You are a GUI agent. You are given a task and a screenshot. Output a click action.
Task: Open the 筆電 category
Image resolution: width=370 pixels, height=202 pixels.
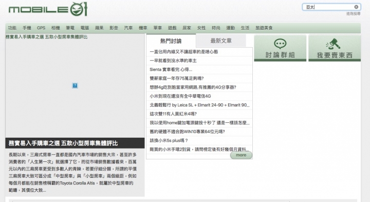pyautogui.click(x=70, y=28)
